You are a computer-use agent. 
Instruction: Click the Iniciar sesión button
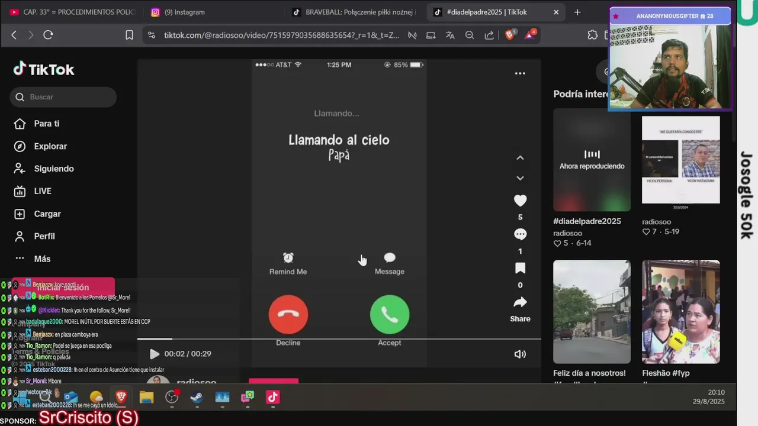coord(63,288)
